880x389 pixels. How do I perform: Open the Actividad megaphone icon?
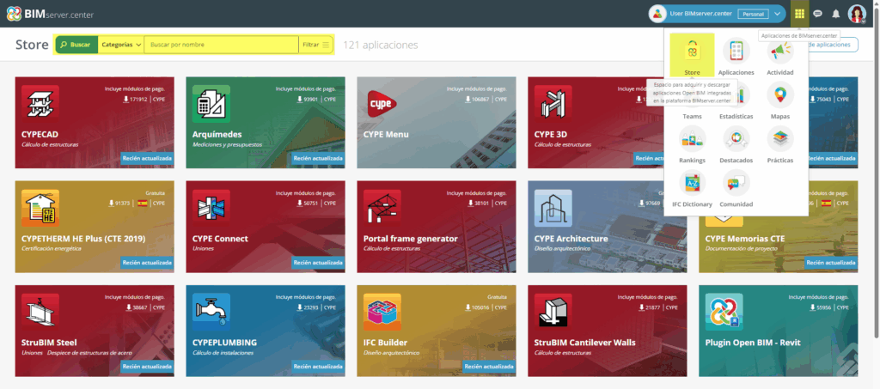780,52
